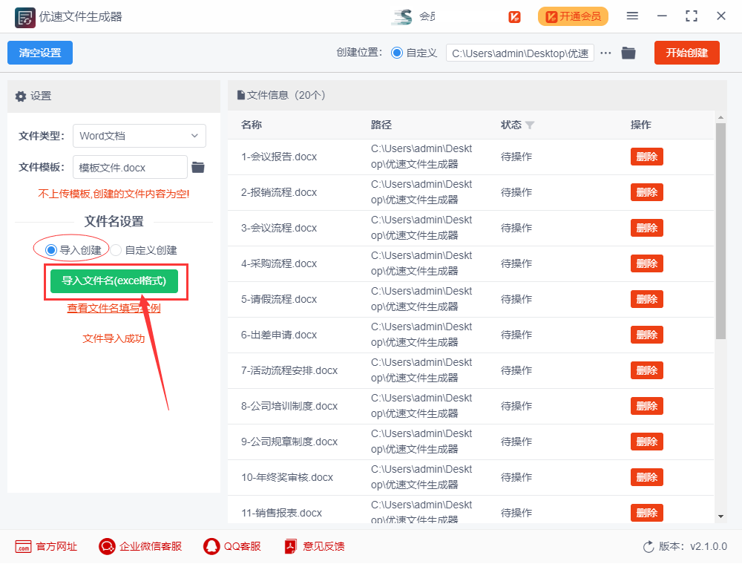The height and width of the screenshot is (564, 742).
Task: Open 企业微信客服 support
Action: (x=140, y=546)
